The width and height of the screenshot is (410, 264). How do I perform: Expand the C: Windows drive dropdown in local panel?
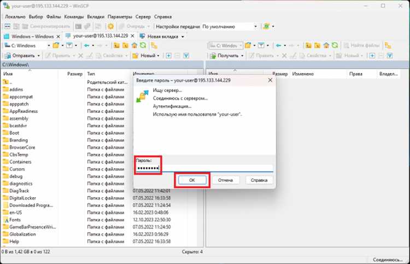pyautogui.click(x=49, y=45)
